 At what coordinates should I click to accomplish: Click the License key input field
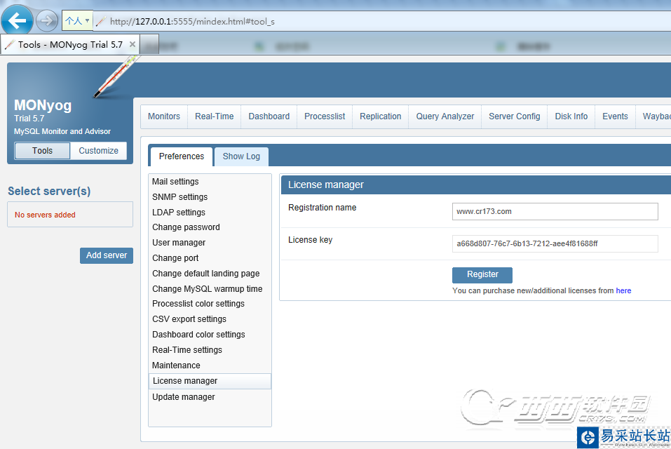[x=555, y=243]
